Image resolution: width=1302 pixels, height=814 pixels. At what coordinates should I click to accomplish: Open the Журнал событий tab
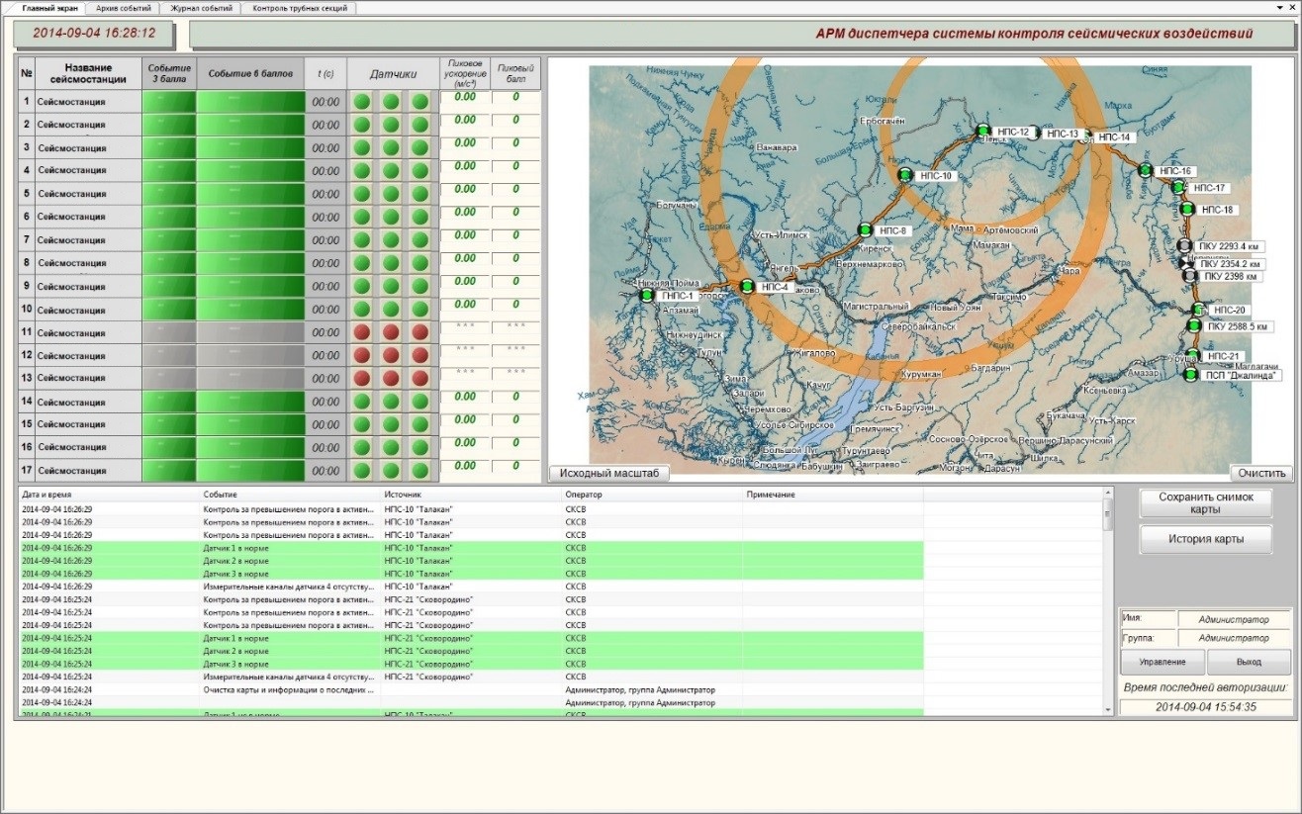(201, 8)
